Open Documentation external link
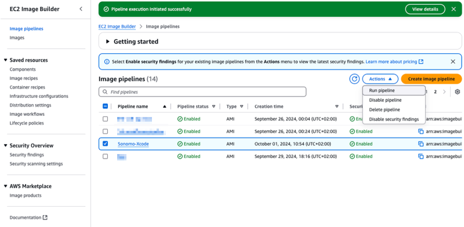Image resolution: width=464 pixels, height=227 pixels. [28, 218]
